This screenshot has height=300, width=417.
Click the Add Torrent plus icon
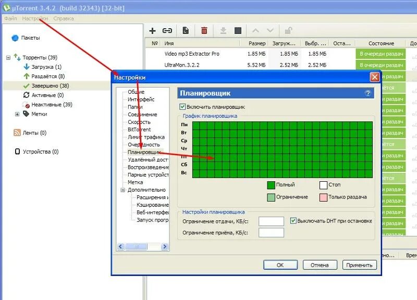point(152,31)
